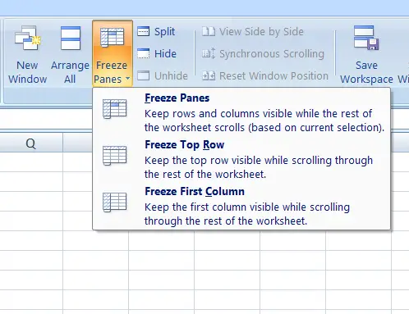Viewport: 409px width, 314px height.
Task: Click the Save Workspace icon
Action: coord(366,38)
